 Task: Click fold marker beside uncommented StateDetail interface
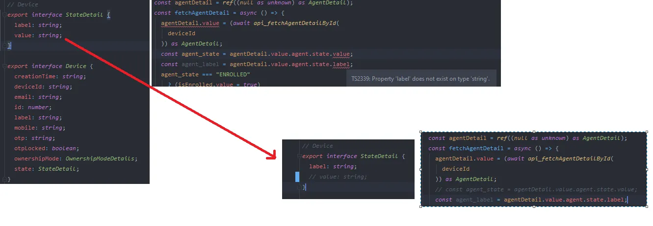coord(5,15)
